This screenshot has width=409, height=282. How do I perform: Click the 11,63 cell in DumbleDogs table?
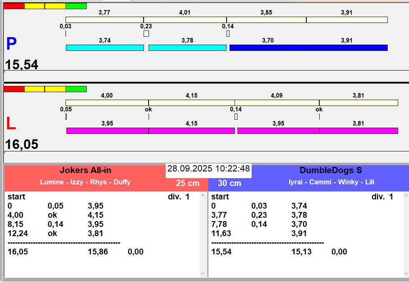[221, 233]
